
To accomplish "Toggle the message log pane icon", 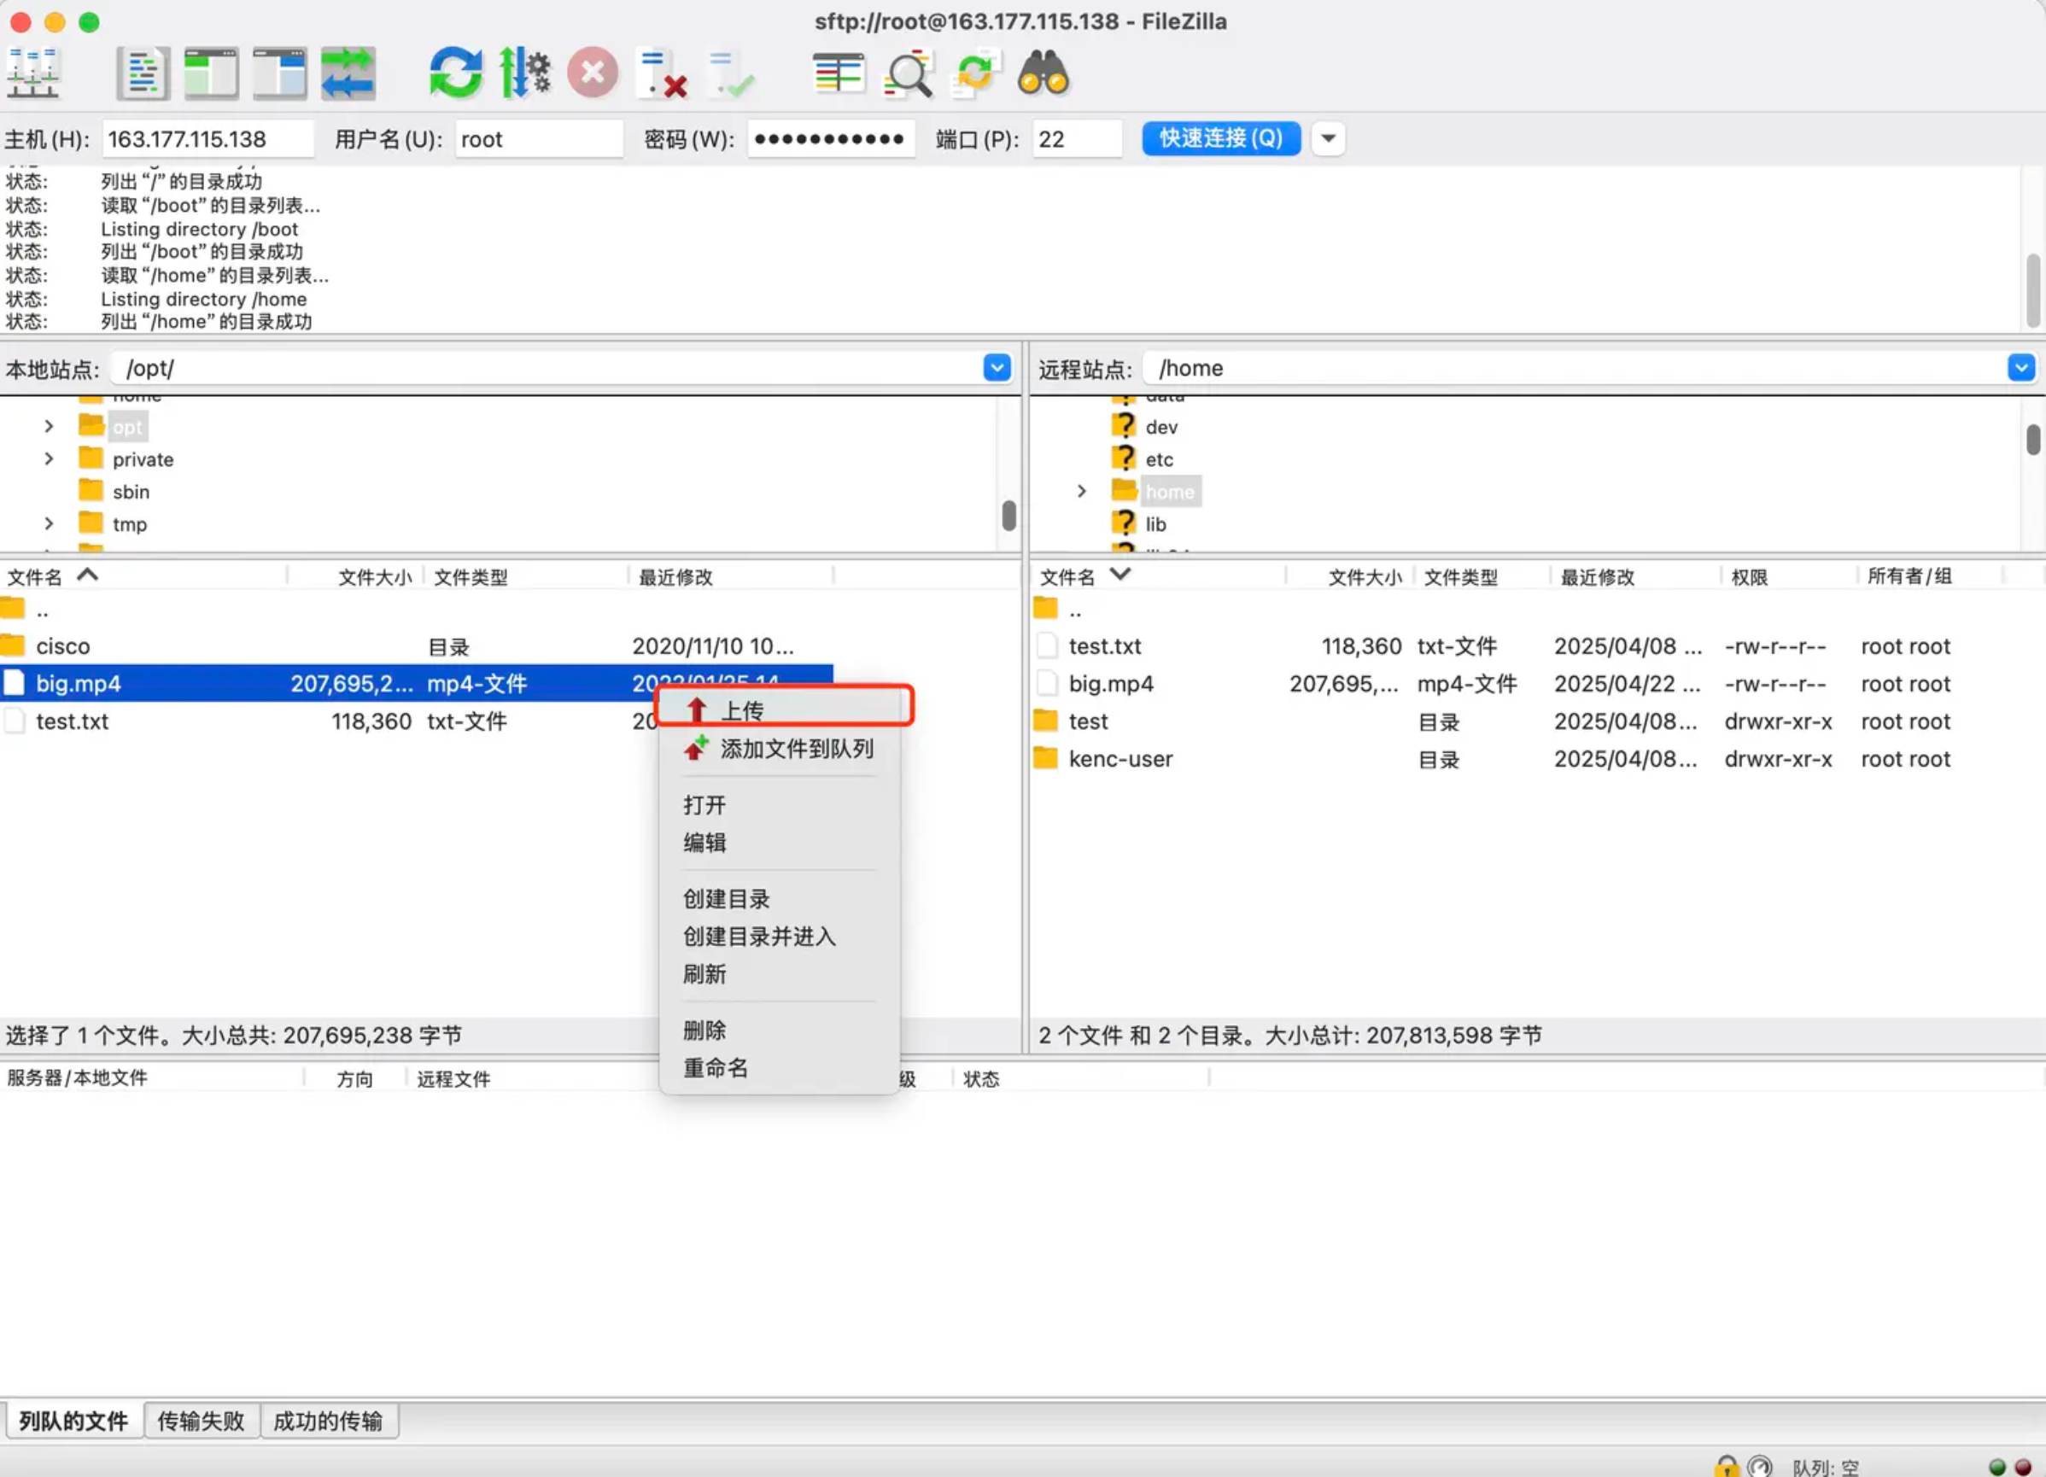I will pyautogui.click(x=143, y=73).
